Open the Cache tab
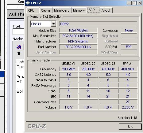This screenshot has height=133, width=143. click(46, 10)
